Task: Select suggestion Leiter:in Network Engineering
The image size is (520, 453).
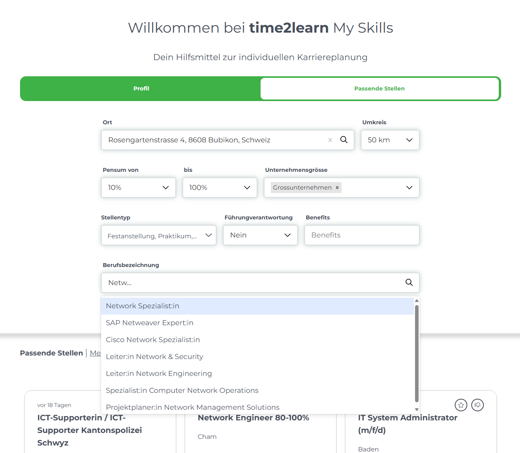Action: point(257,374)
